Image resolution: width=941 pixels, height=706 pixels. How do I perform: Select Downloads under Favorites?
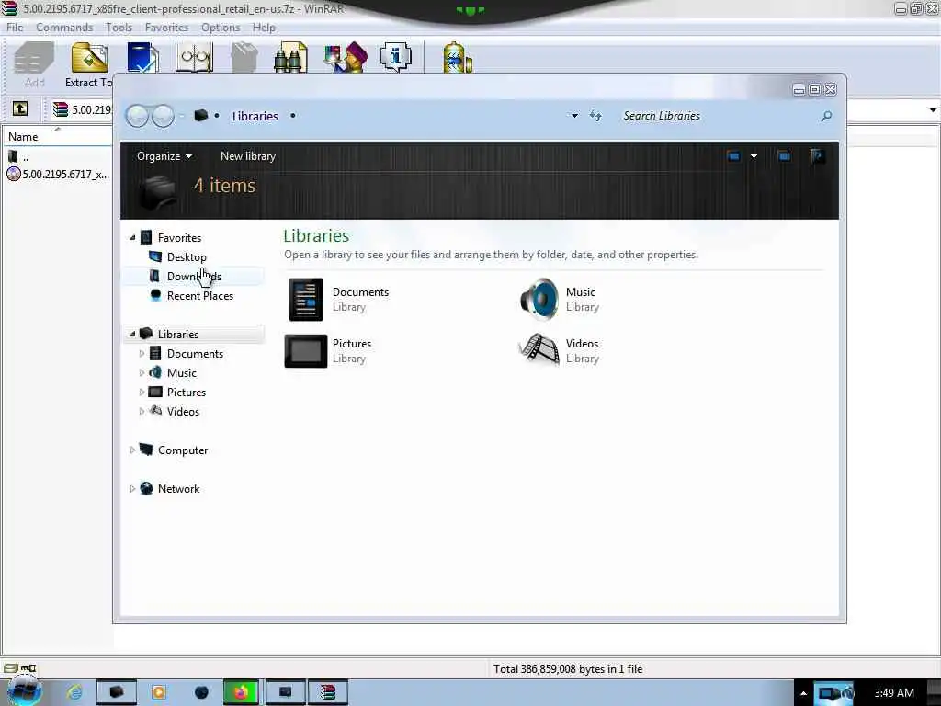coord(194,276)
